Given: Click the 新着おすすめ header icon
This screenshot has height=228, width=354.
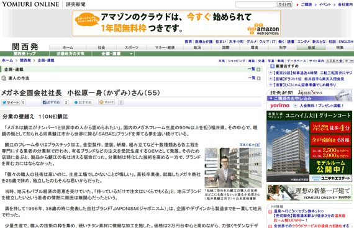Looking at the screenshot, I should [x=272, y=66].
